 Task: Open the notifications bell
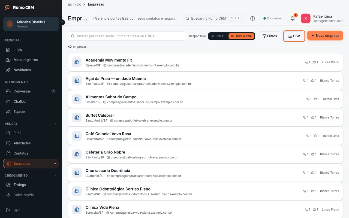coord(293,18)
